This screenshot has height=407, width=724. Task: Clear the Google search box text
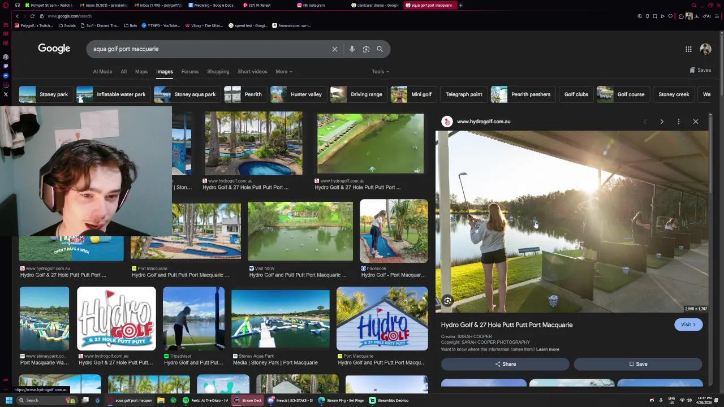335,49
